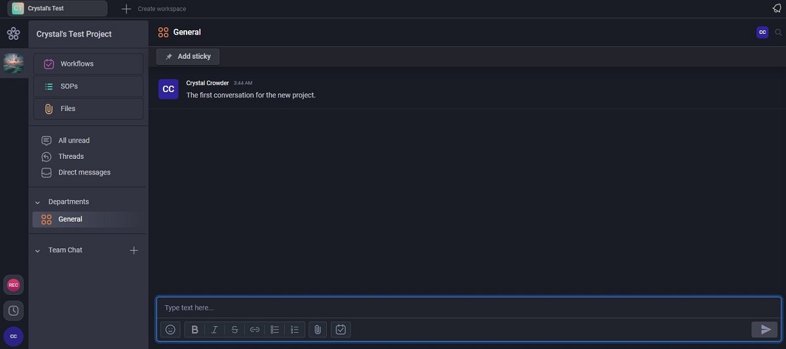786x349 pixels.
Task: Open the Crystal's Test workspace tab
Action: pyautogui.click(x=57, y=8)
